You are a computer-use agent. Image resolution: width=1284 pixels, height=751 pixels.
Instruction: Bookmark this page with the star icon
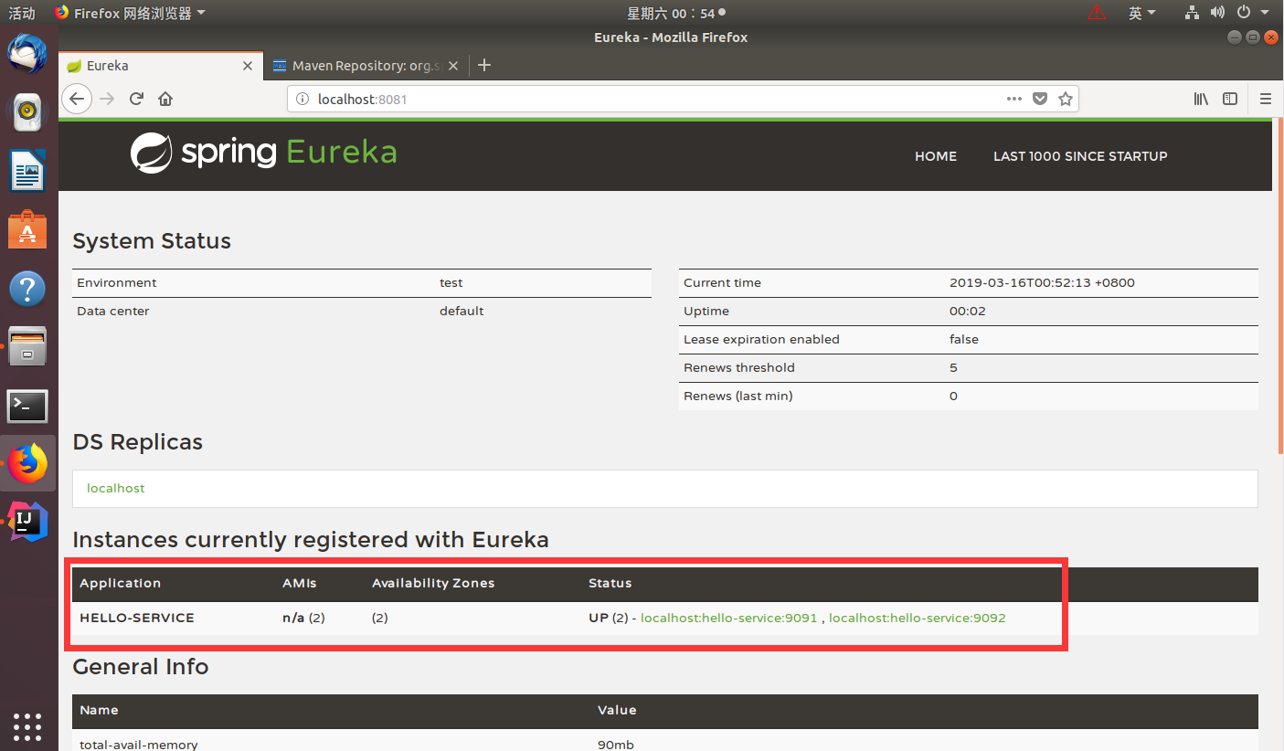tap(1065, 99)
